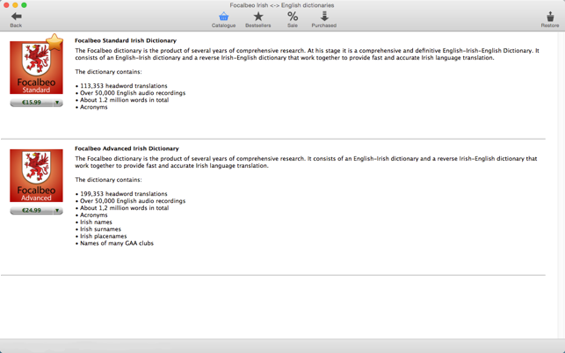Click Irish names list entry
Image resolution: width=565 pixels, height=353 pixels.
click(94, 222)
